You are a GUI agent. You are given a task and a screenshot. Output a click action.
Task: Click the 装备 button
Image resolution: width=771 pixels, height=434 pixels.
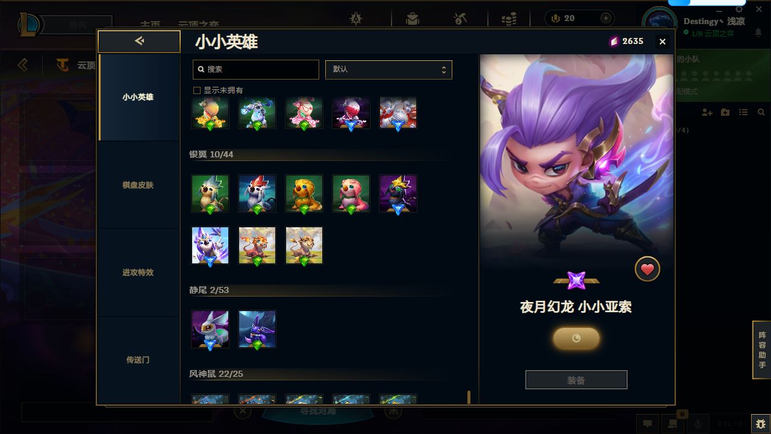pos(576,380)
